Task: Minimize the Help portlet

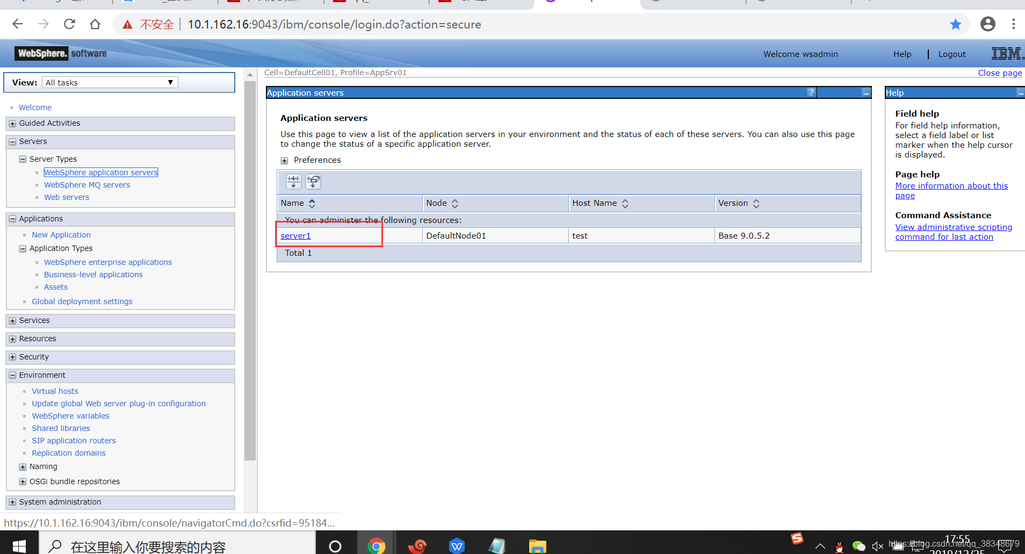Action: tap(1020, 92)
